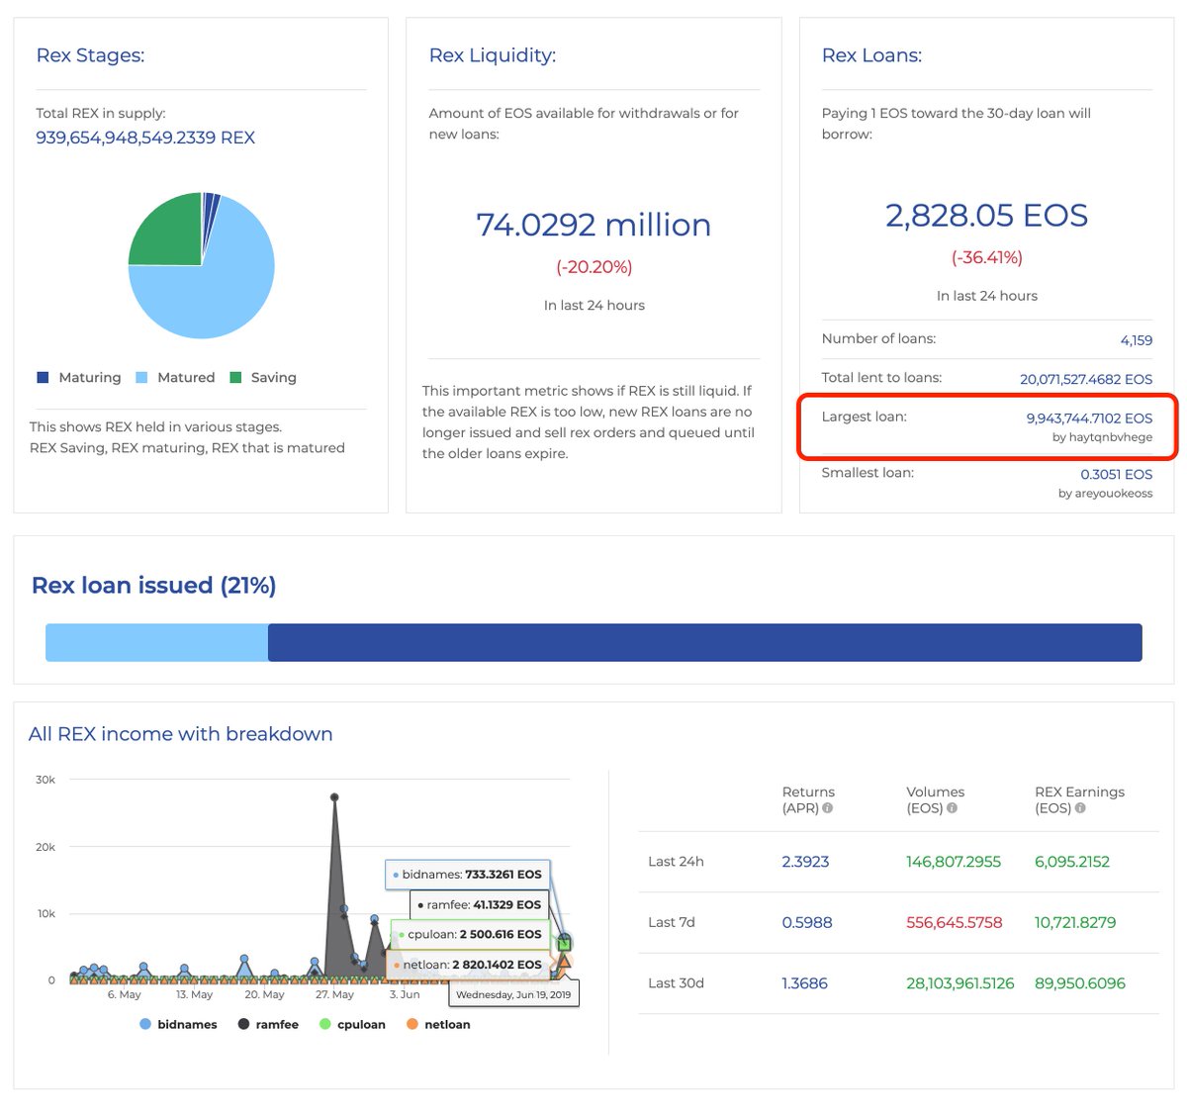Click Last 30d volume 28,103,961.5126

pos(960,983)
